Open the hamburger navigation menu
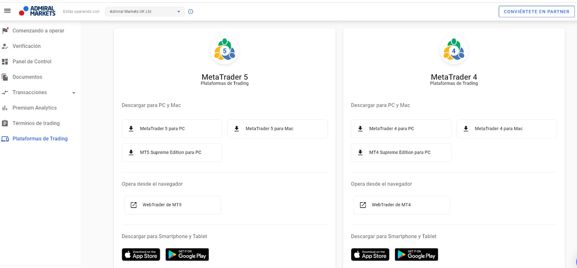Screen dimensions: 577x268 7,11
